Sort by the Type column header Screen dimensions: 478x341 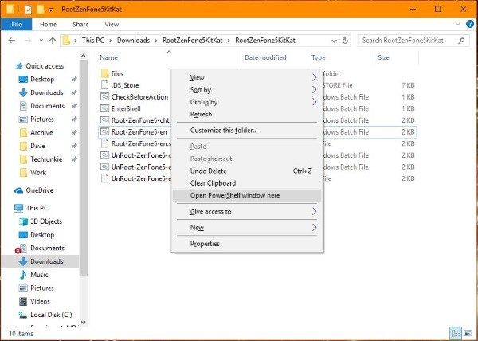[x=318, y=57]
